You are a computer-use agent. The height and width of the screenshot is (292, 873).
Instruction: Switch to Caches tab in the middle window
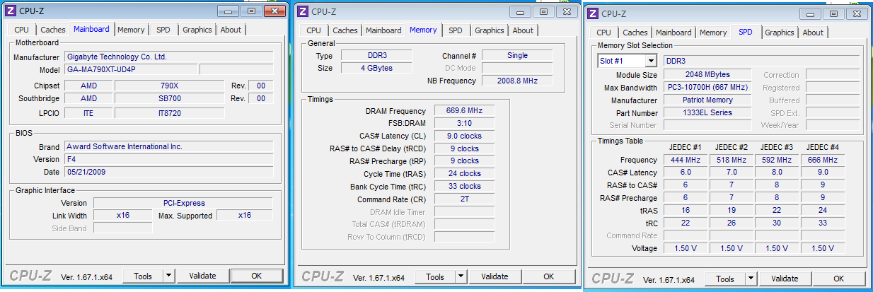[x=345, y=30]
